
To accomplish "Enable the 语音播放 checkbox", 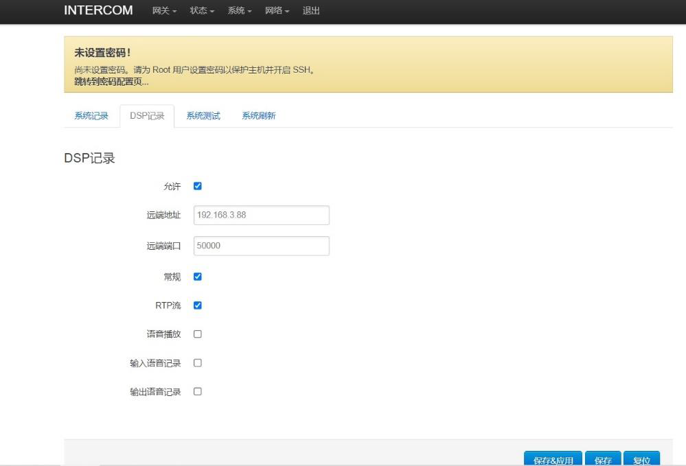I will click(198, 334).
